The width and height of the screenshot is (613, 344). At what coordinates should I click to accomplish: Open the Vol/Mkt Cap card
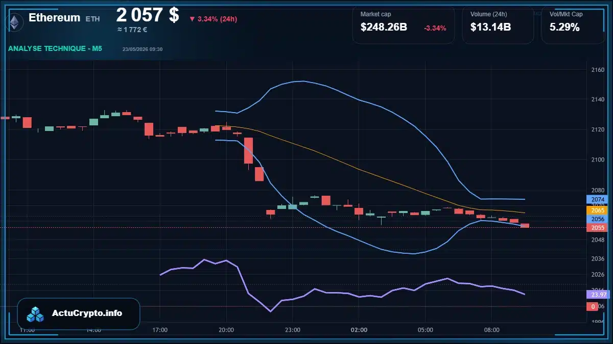pyautogui.click(x=573, y=24)
